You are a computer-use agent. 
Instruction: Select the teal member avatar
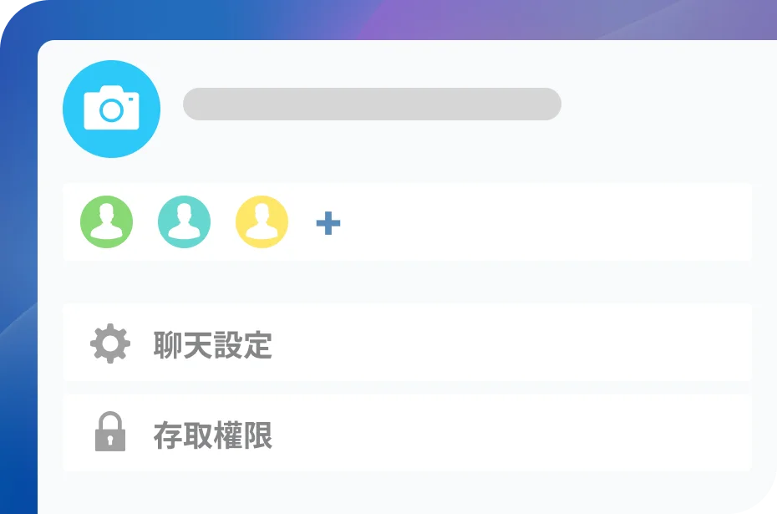coord(185,221)
